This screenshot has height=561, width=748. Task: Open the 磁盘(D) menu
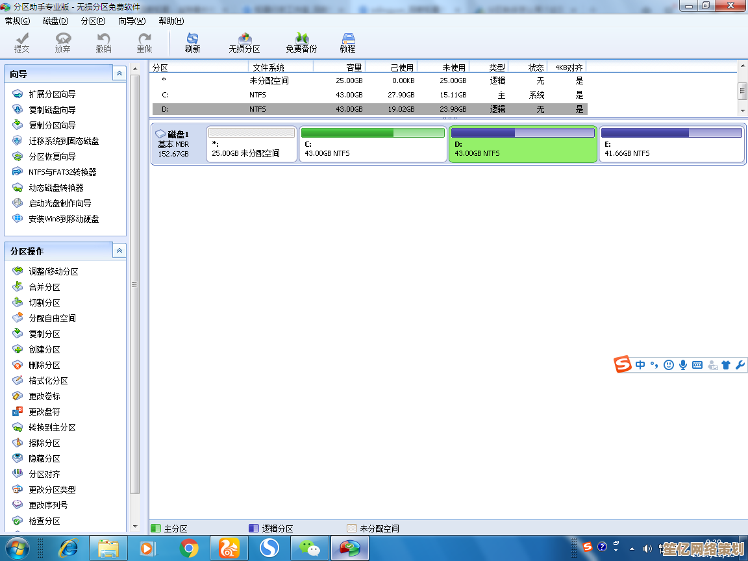click(56, 21)
